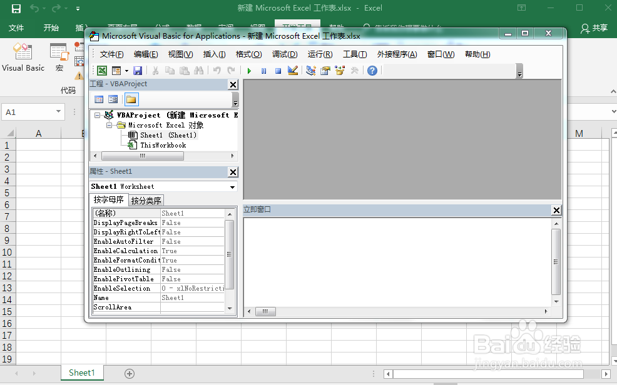Image resolution: width=617 pixels, height=385 pixels.
Task: Click Redo arrow in VBA toolbar
Action: 231,71
